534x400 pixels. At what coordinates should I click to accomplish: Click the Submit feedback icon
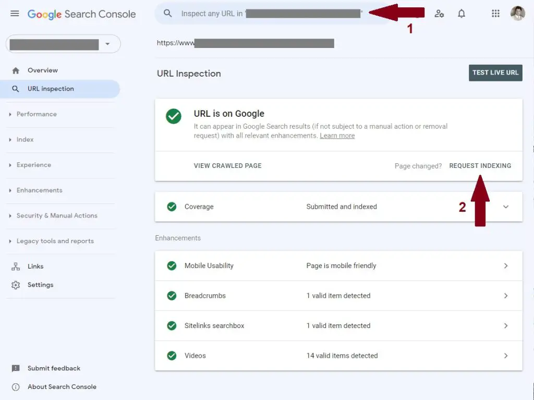[16, 368]
